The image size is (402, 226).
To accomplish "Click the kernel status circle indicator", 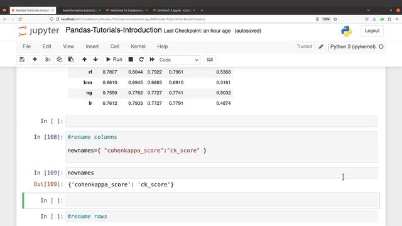I will point(381,46).
